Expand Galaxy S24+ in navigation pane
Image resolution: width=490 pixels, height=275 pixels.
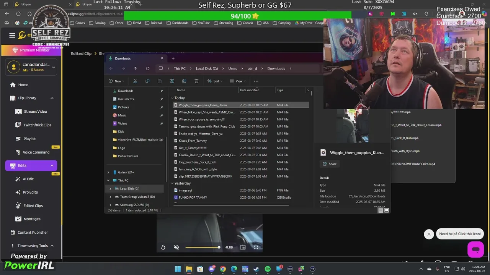click(108, 172)
